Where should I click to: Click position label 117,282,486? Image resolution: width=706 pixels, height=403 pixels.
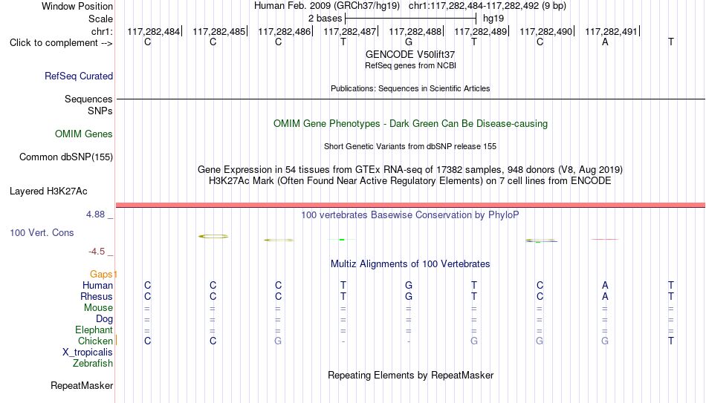coord(284,31)
